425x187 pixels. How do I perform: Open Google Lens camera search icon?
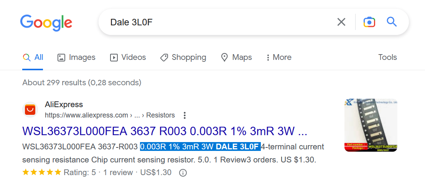tap(369, 22)
